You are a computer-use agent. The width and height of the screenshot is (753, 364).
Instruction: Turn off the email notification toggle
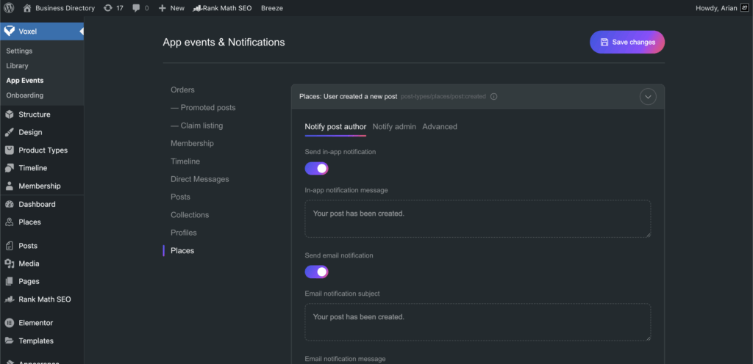(x=316, y=272)
